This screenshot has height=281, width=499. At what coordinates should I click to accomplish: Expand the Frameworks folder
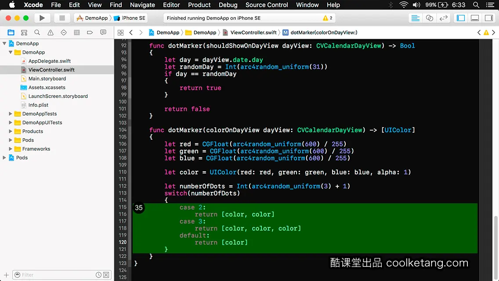(11, 148)
